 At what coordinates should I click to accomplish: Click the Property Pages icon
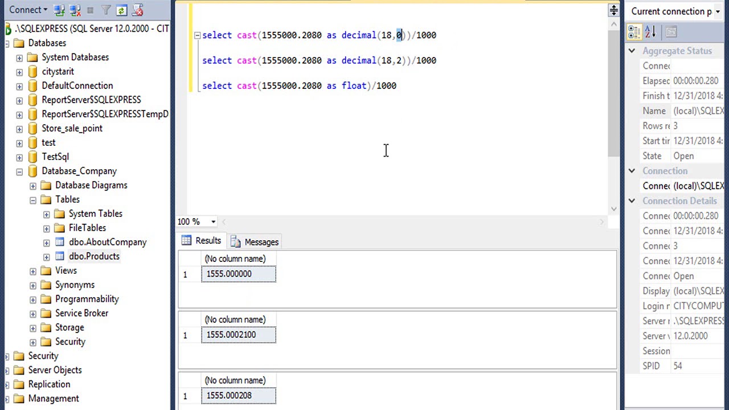(671, 32)
